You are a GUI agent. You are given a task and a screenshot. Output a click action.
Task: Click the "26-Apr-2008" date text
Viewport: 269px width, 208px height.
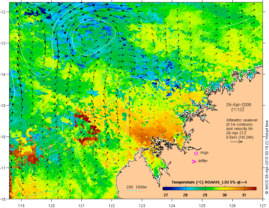click(239, 105)
